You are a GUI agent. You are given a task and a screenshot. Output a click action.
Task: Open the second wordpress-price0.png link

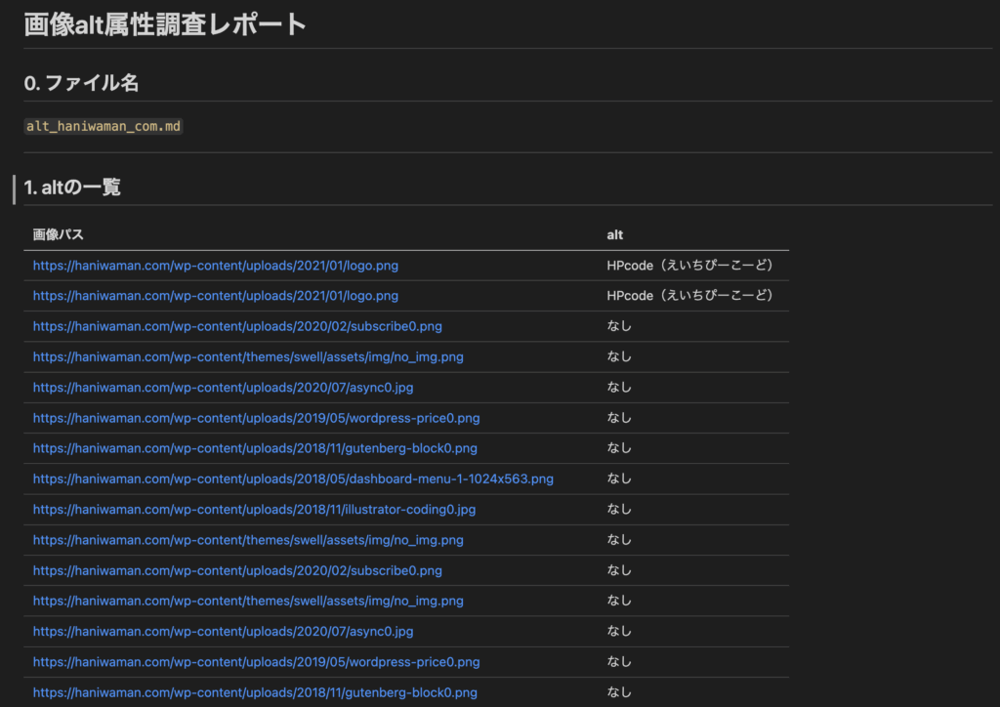(256, 662)
